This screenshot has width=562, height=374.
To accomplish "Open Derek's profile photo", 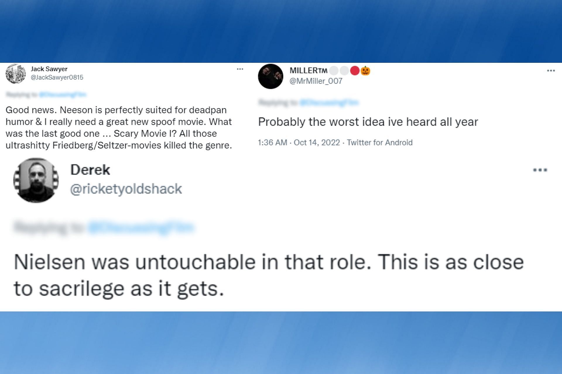I will click(36, 180).
